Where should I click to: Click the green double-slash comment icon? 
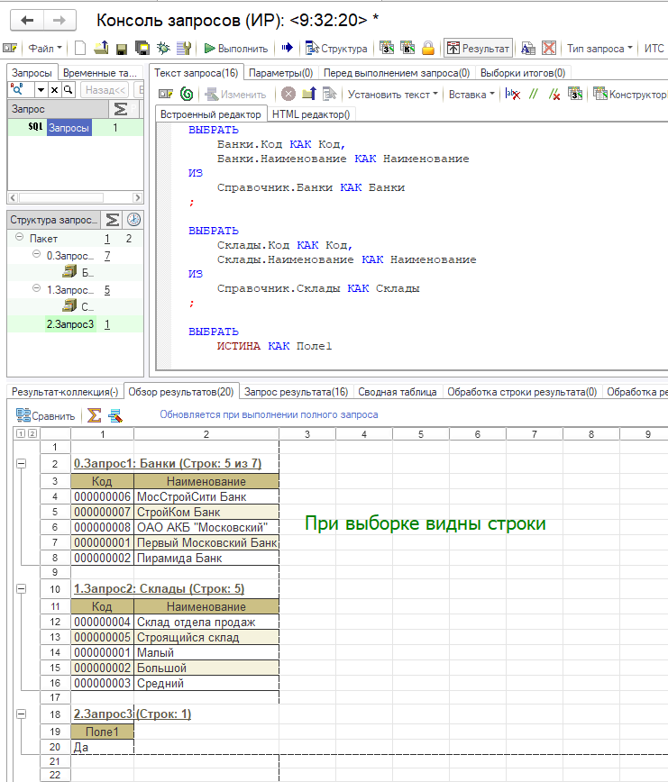click(x=534, y=94)
